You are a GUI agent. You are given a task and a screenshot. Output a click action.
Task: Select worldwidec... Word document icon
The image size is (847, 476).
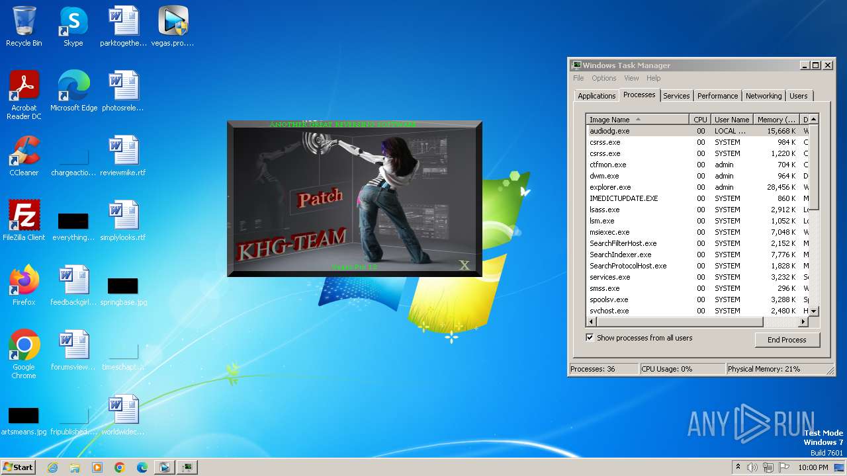pos(123,415)
